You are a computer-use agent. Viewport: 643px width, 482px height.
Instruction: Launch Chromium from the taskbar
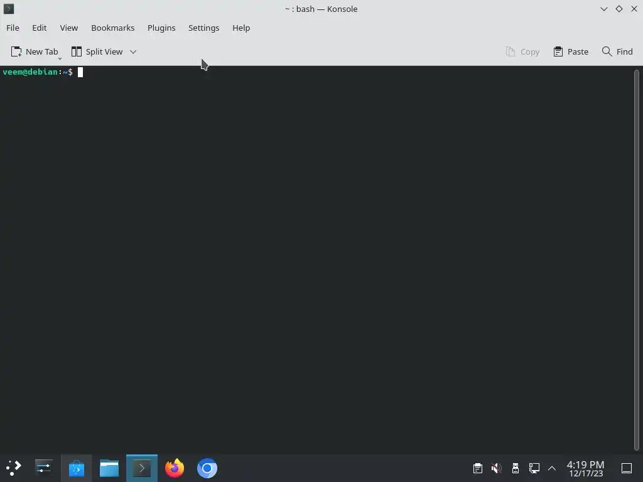coord(207,468)
